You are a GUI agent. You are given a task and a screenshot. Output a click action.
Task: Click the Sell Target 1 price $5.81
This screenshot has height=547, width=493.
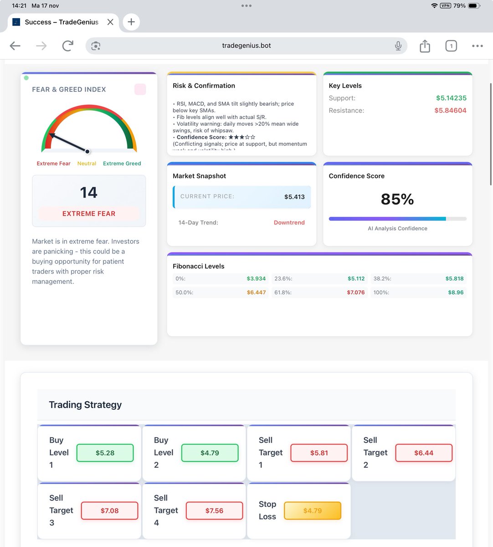click(x=319, y=453)
